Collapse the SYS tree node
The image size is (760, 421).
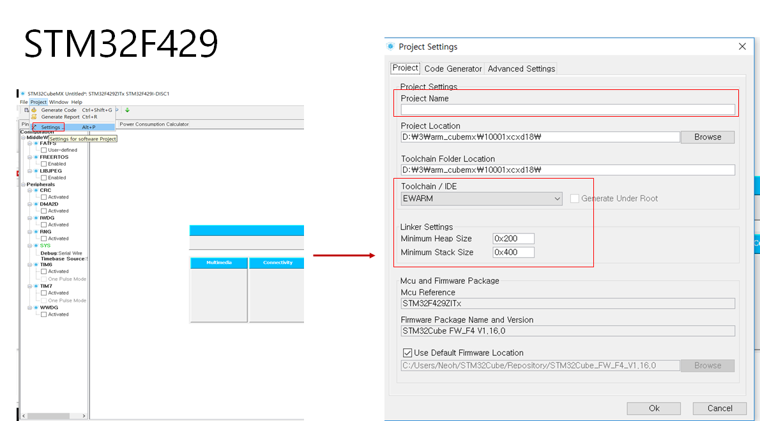click(x=29, y=246)
